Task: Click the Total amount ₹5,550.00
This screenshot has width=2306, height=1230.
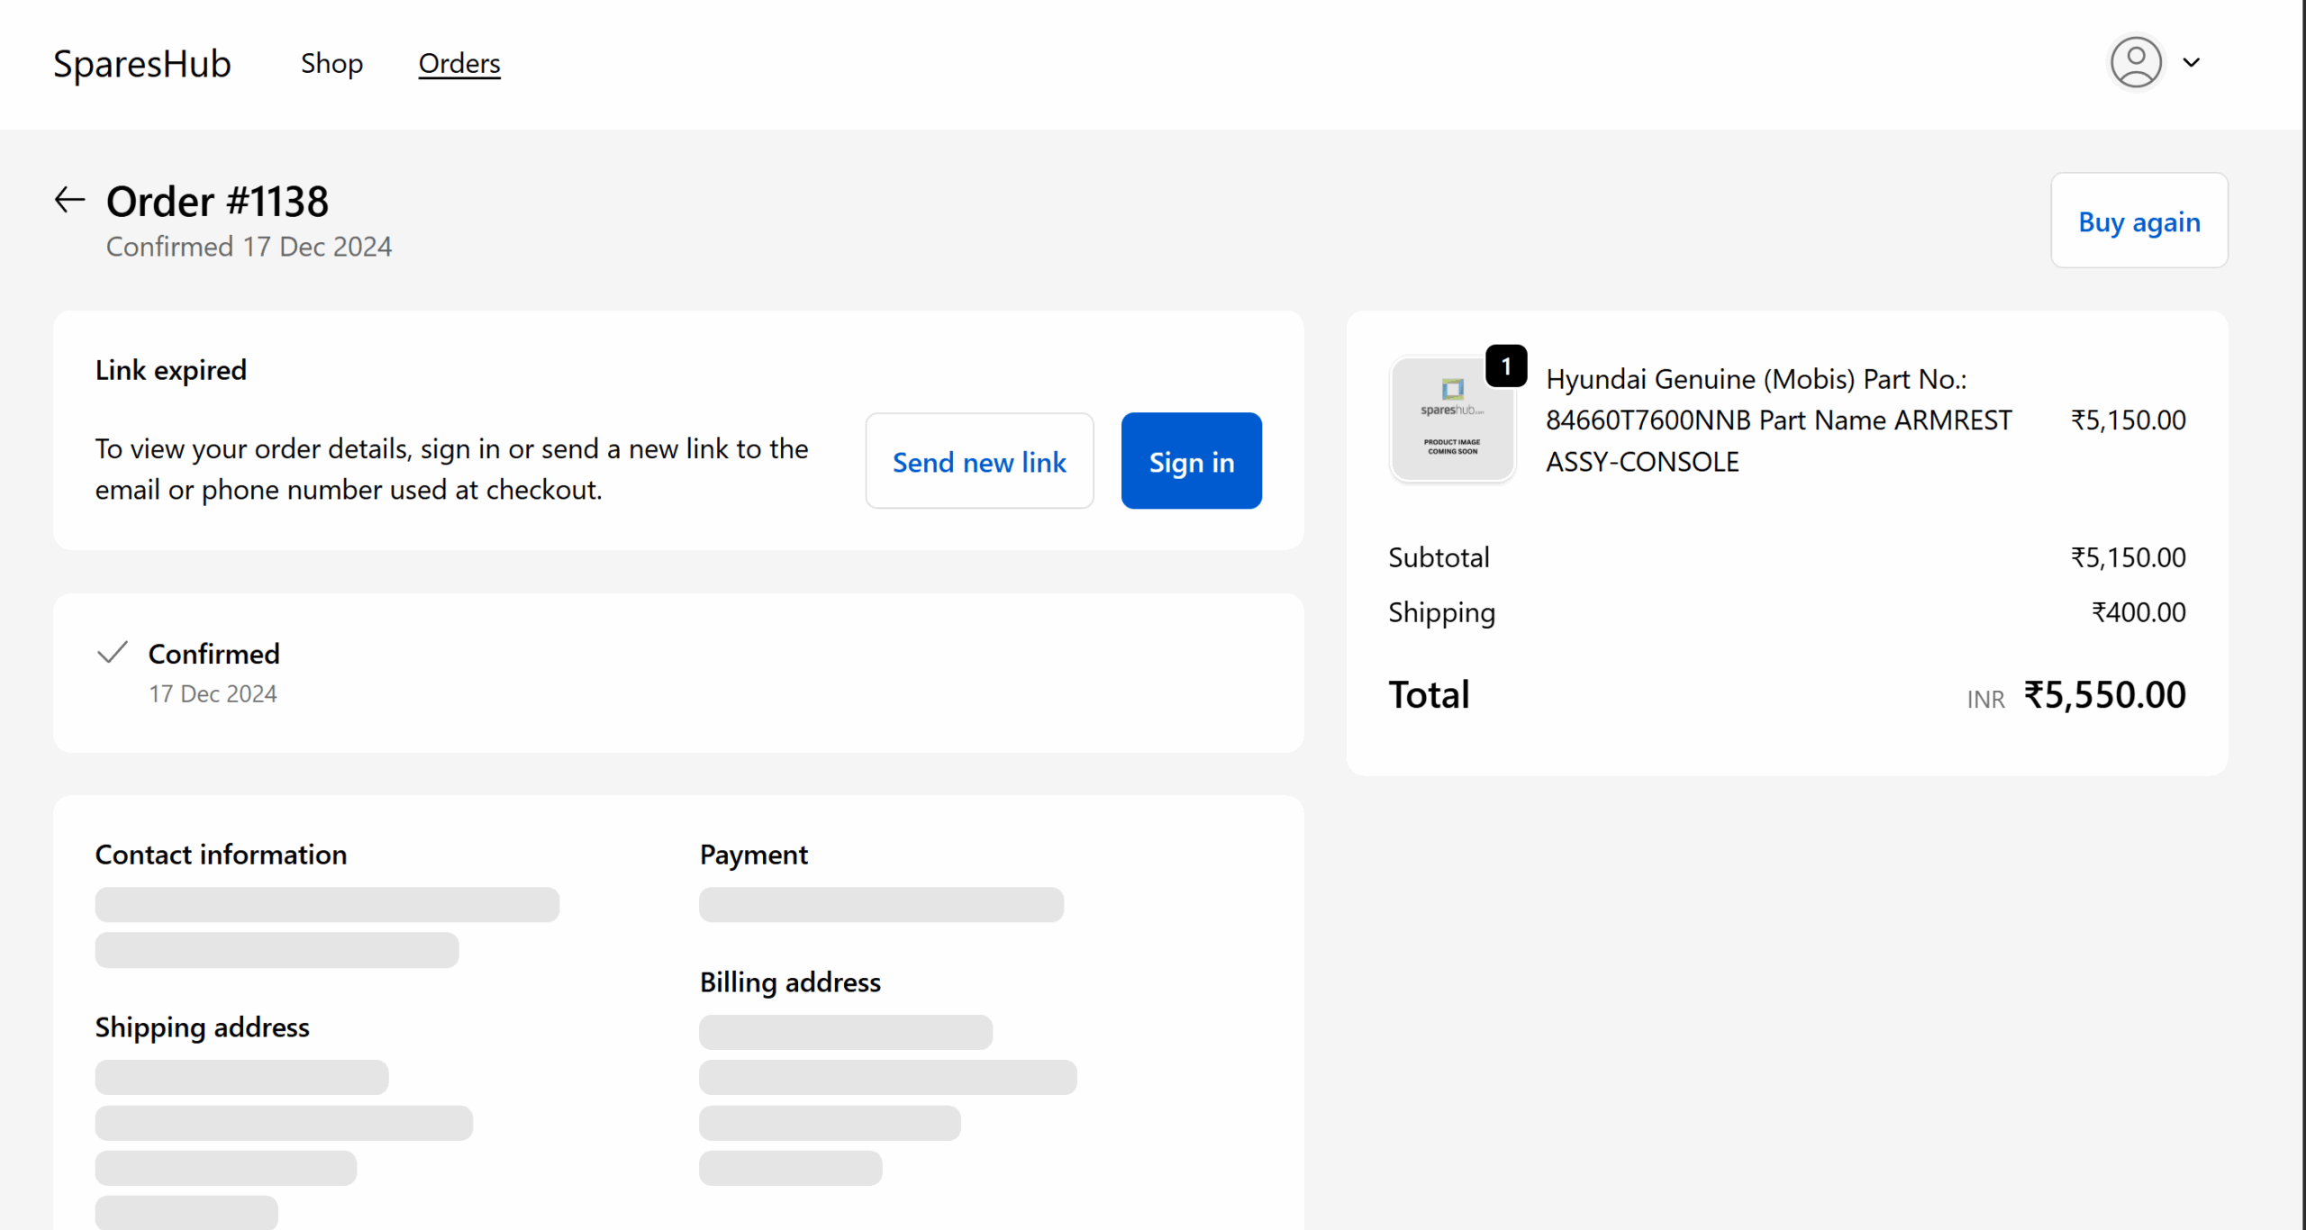Action: click(x=2103, y=695)
